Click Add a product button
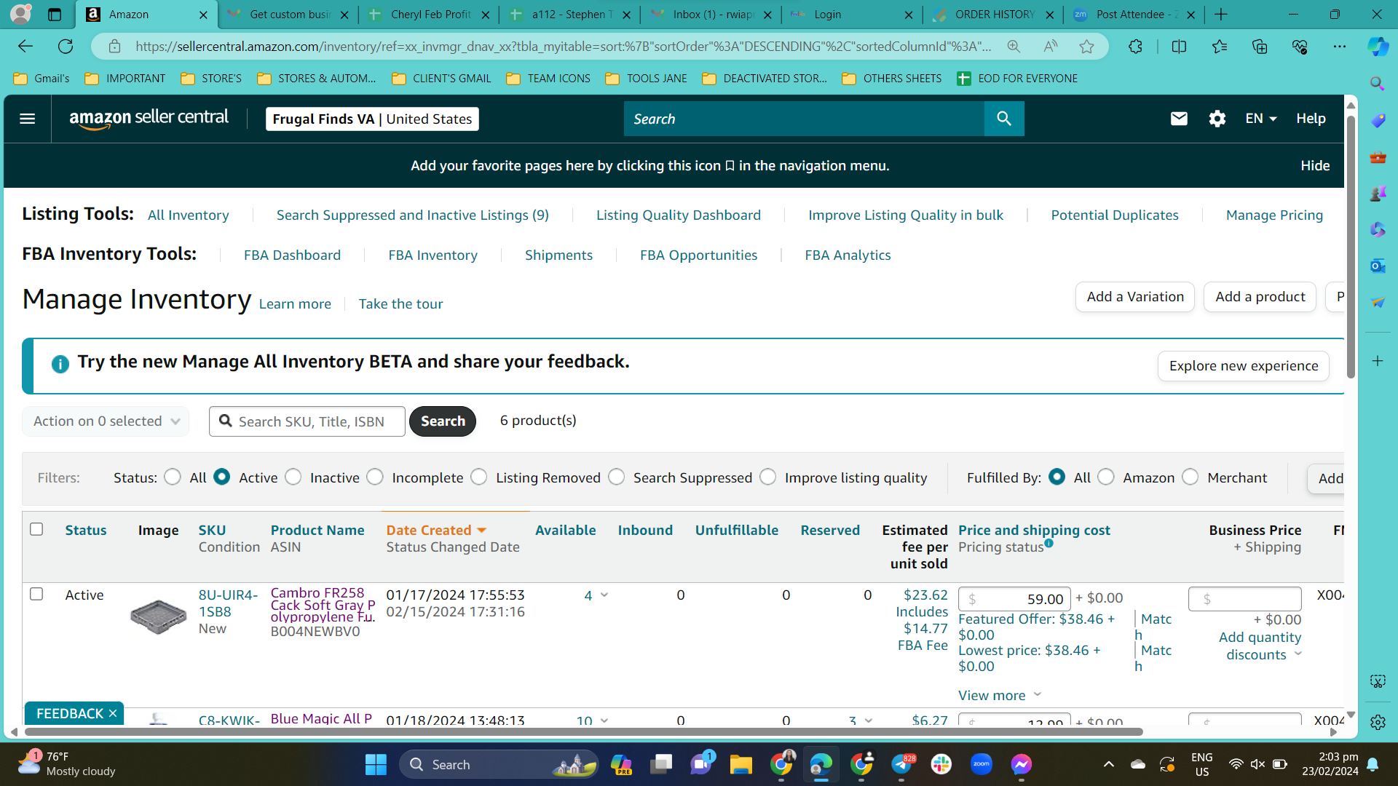 (1260, 297)
